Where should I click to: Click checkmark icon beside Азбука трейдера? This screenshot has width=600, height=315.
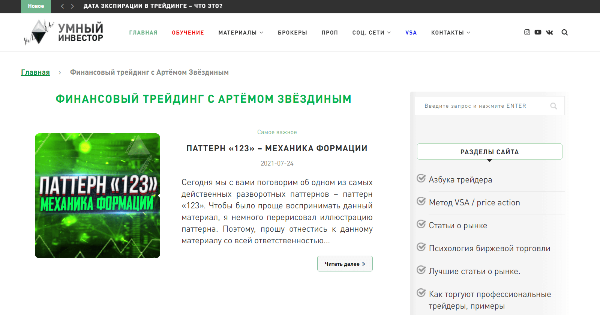point(421,178)
